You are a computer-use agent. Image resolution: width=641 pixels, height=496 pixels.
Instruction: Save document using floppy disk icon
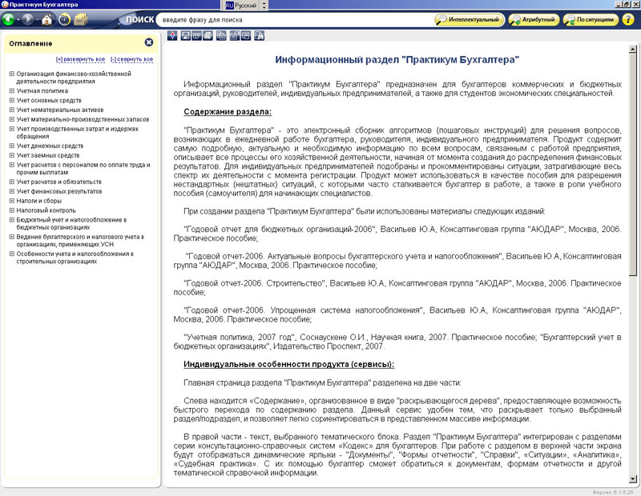(x=186, y=35)
